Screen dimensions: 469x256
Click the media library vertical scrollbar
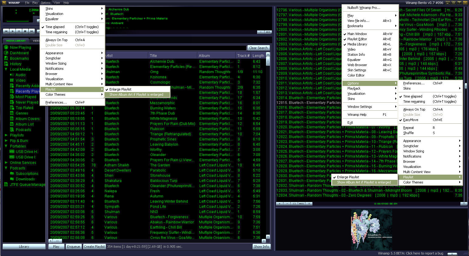tap(268, 146)
